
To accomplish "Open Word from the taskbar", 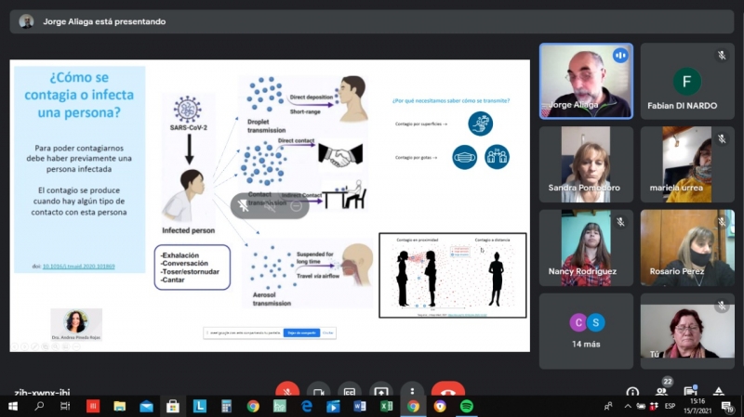I will (x=360, y=406).
